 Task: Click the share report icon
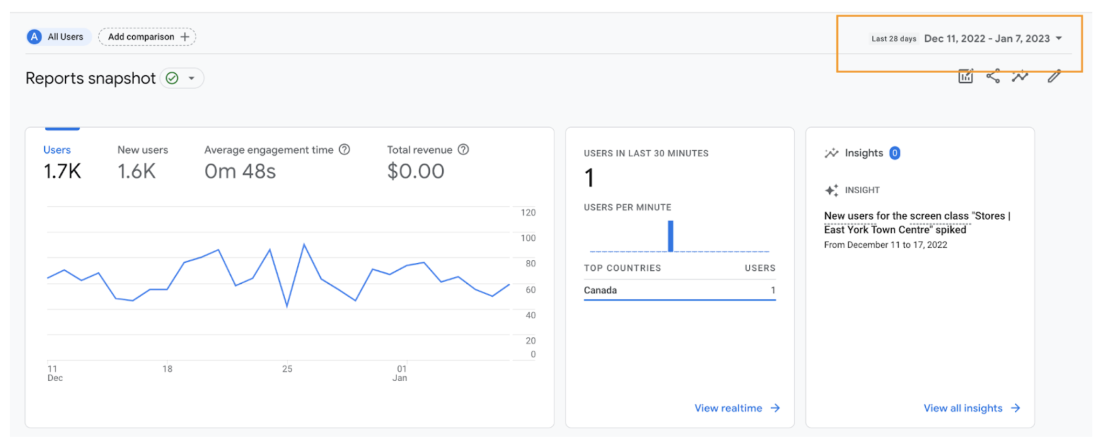(993, 76)
